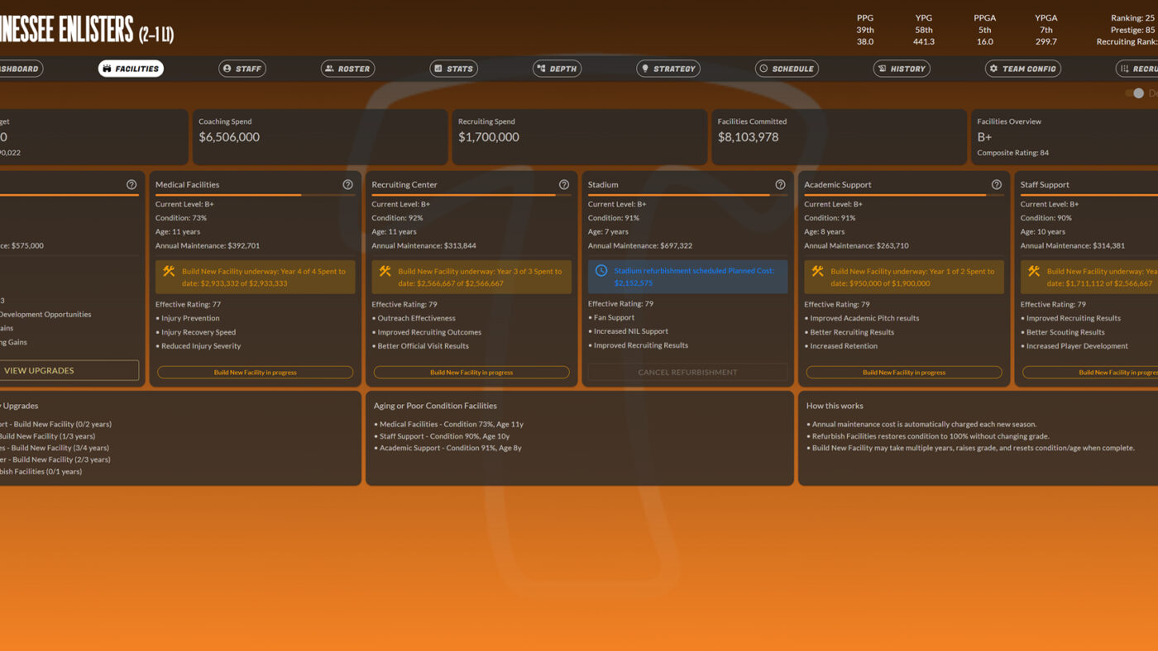Click Cancel Refurbishment on Stadium card
This screenshot has width=1158, height=651.
pos(687,372)
